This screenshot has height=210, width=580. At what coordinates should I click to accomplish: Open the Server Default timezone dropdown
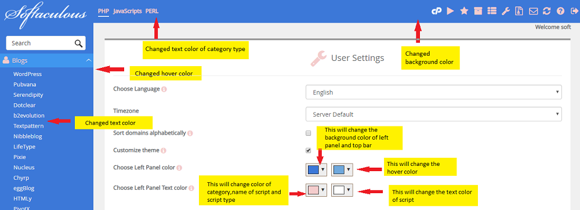click(433, 114)
